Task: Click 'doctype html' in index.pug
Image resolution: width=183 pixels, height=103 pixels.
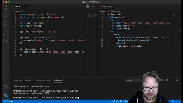Action: pos(114,14)
